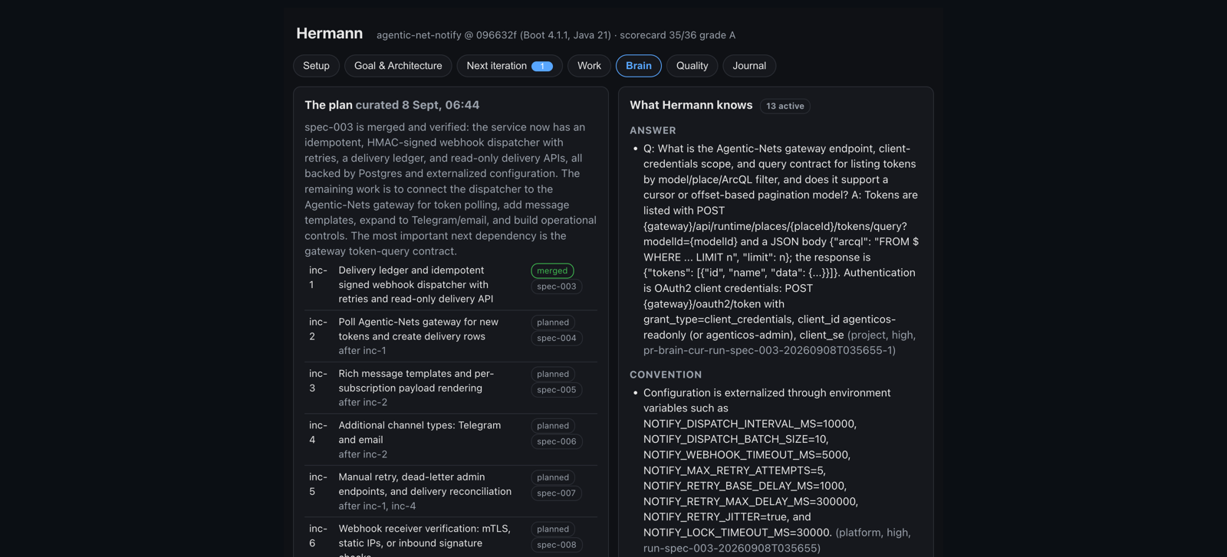Click the Next iteration count badge

[x=542, y=67]
